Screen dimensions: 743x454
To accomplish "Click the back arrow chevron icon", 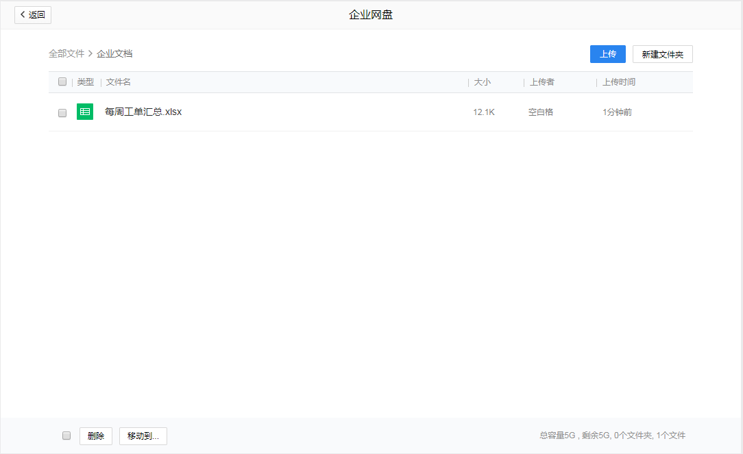I will 23,14.
